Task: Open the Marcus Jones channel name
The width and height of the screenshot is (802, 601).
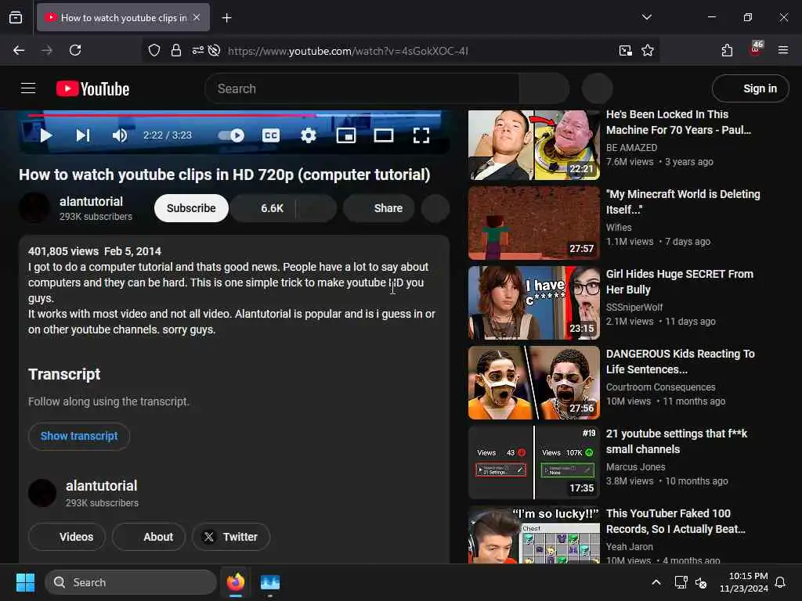Action: [636, 466]
